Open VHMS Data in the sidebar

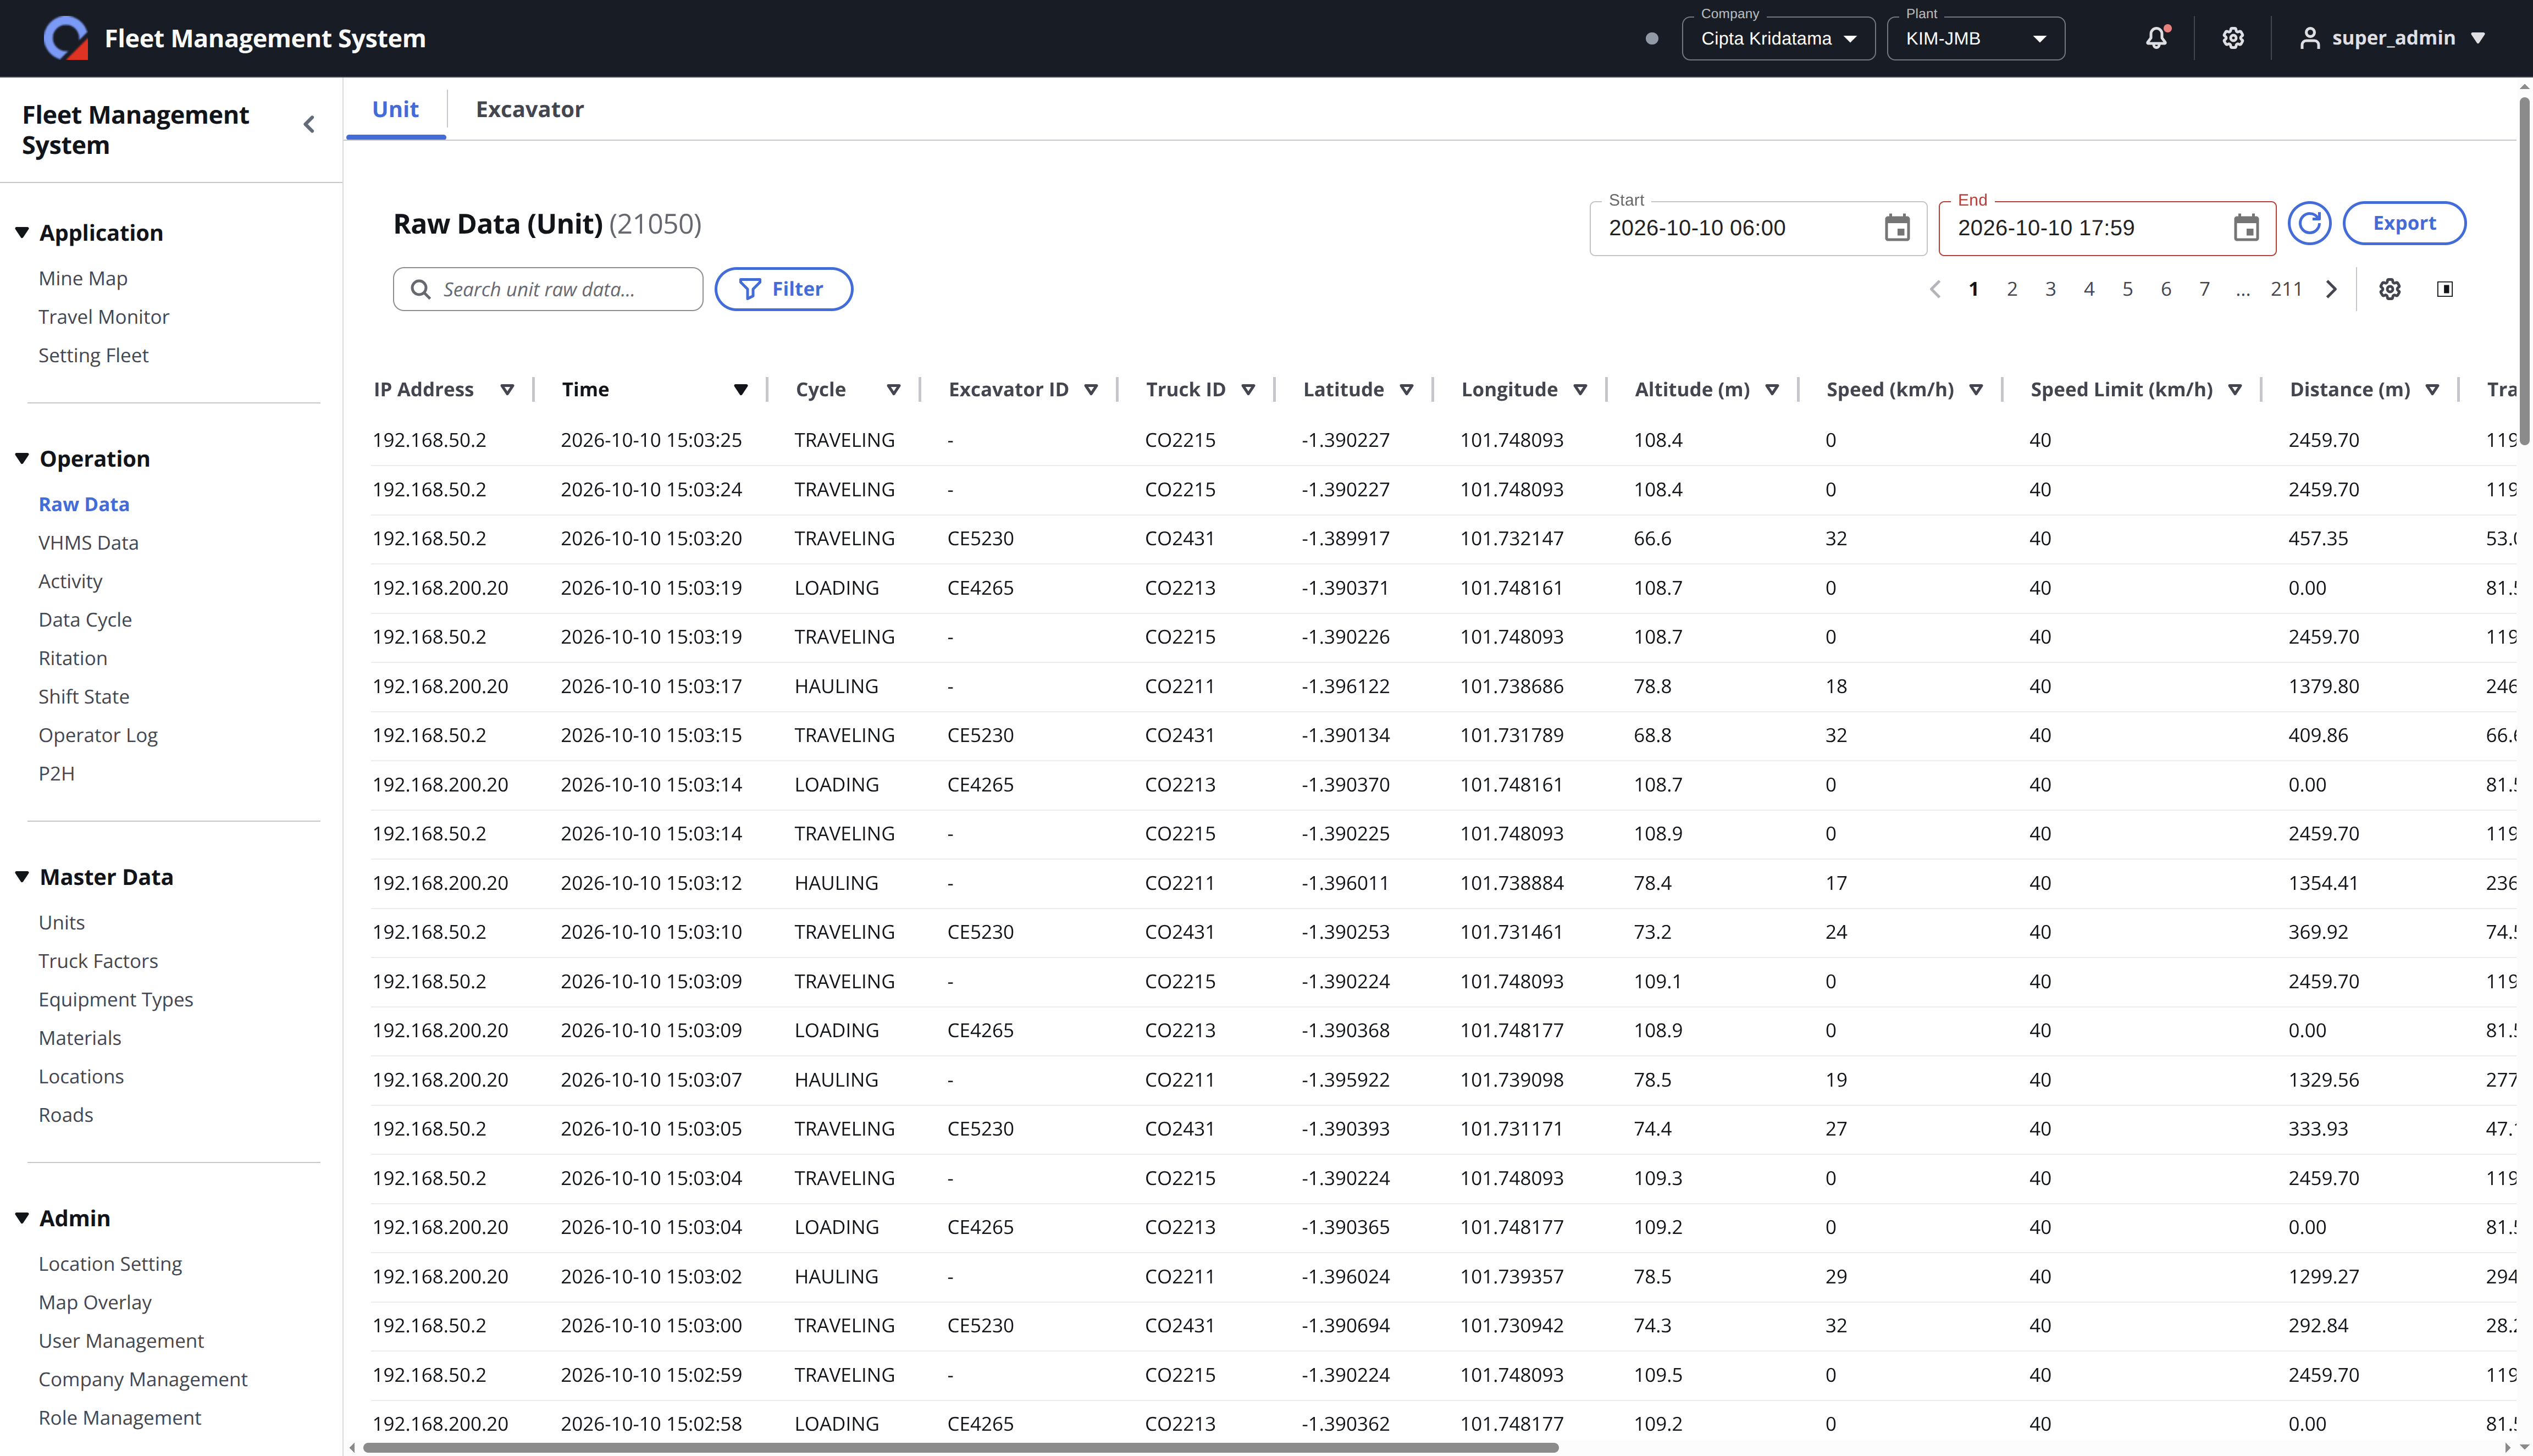[x=88, y=542]
